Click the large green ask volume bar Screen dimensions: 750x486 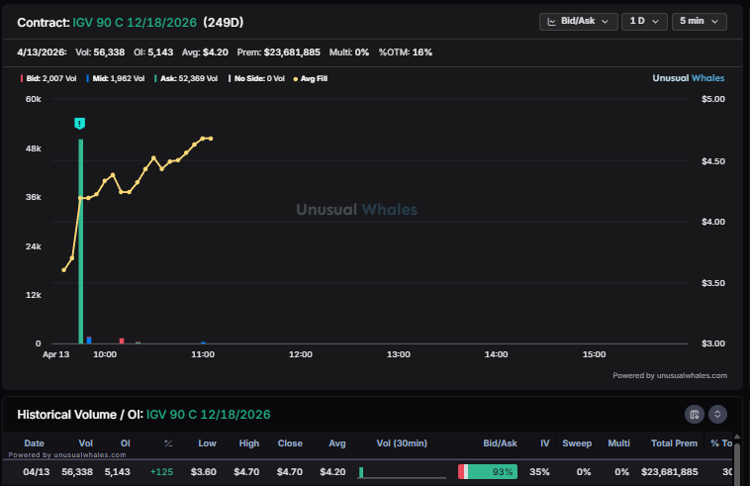81,242
